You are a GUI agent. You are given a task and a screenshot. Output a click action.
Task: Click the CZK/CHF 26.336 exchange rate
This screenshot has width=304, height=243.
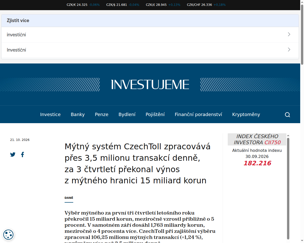tap(206, 5)
